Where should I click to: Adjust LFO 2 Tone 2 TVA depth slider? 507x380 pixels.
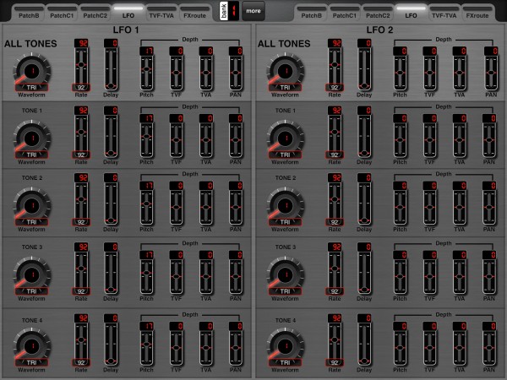tap(460, 207)
